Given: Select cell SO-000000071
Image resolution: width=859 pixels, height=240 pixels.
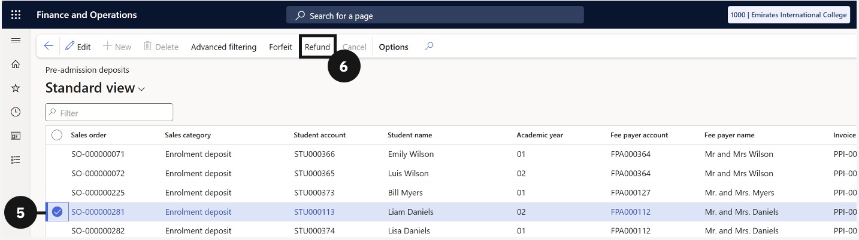Looking at the screenshot, I should (x=98, y=154).
